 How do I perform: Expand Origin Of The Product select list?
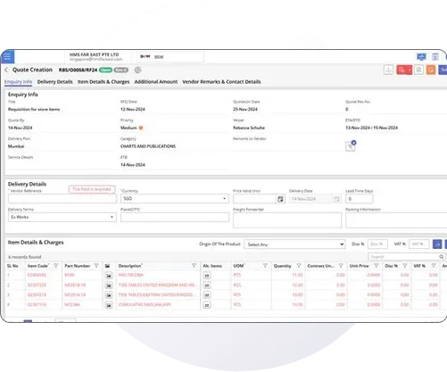coord(294,244)
